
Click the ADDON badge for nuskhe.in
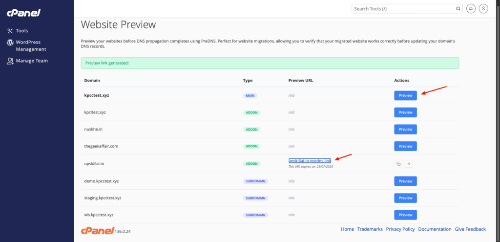(x=251, y=129)
